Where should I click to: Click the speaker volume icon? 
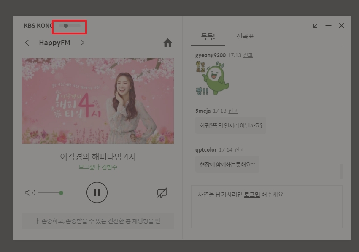click(30, 192)
